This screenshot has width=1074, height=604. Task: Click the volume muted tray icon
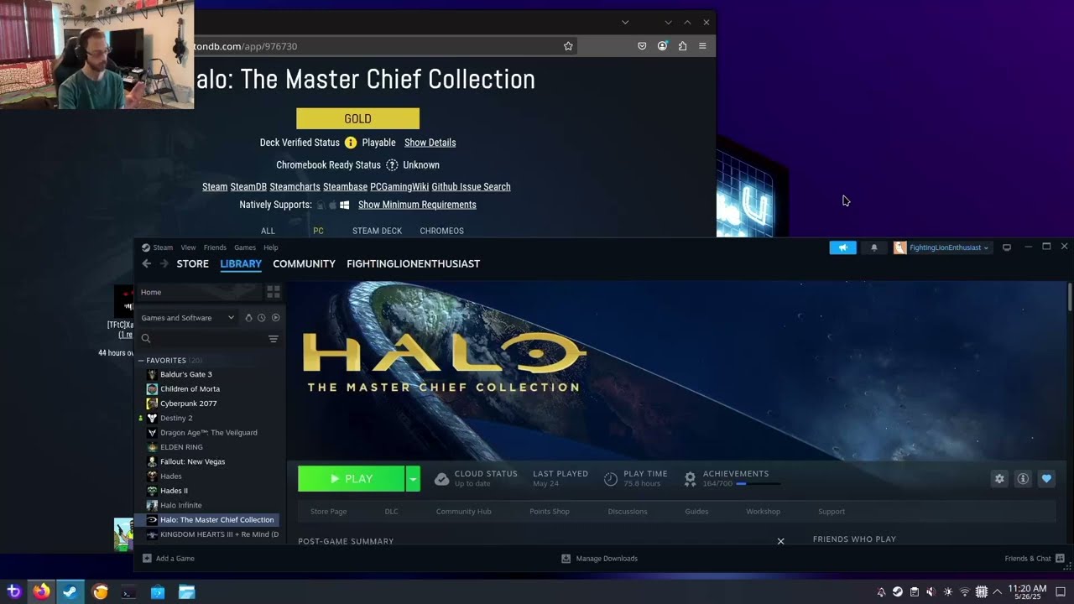tap(931, 592)
